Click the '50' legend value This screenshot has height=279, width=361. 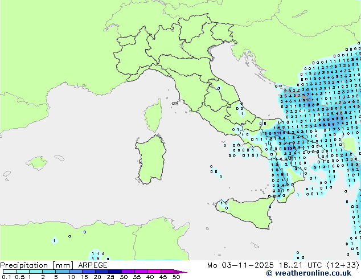point(176,277)
